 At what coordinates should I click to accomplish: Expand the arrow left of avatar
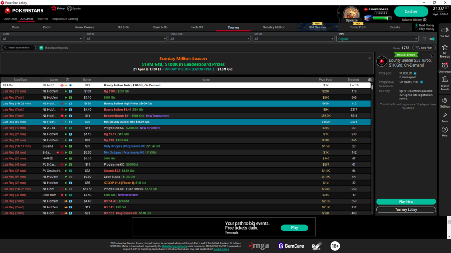point(339,13)
